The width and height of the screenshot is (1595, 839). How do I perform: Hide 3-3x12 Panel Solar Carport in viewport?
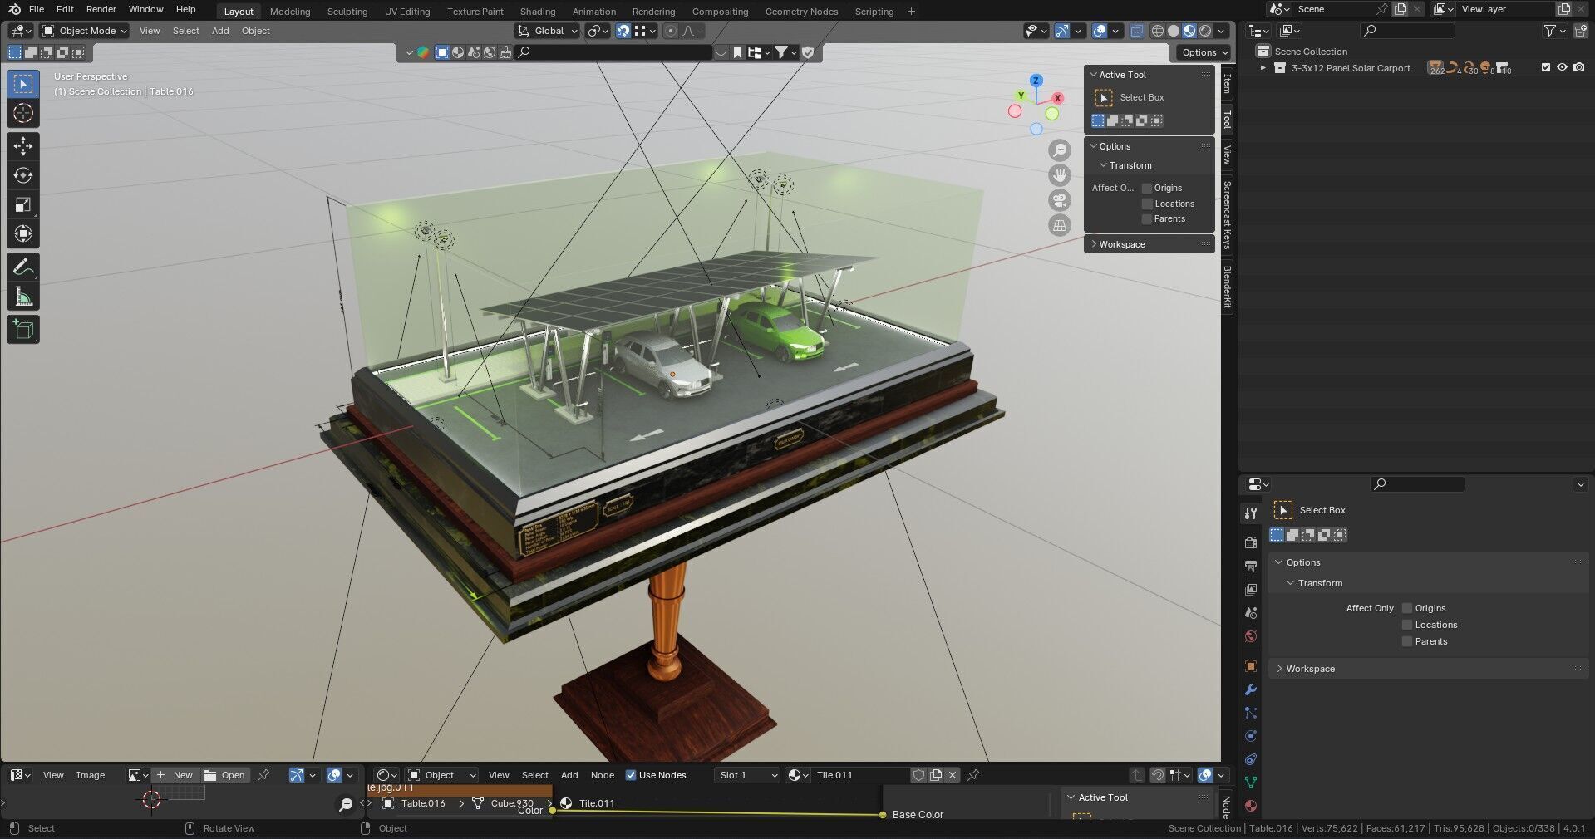(1563, 68)
